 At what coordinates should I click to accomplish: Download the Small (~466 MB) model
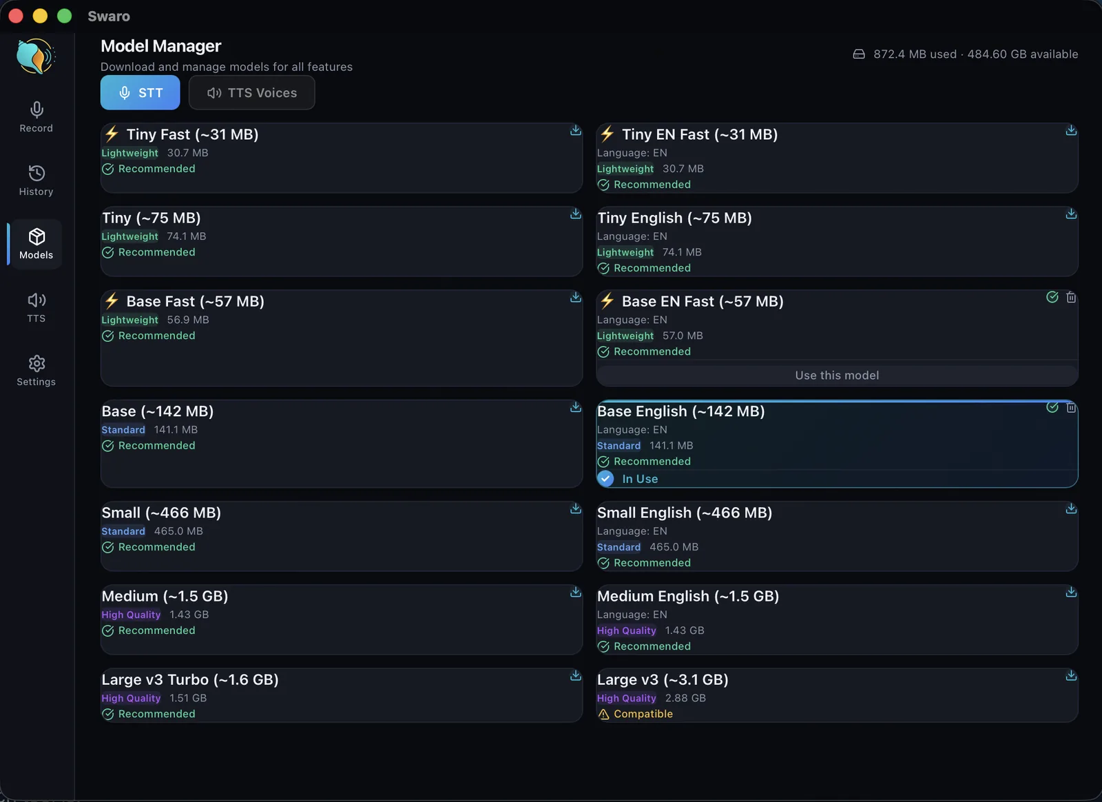(x=576, y=508)
